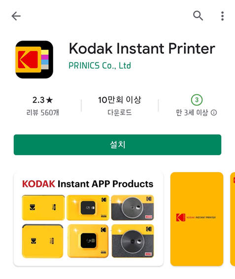Install the app with the 설치 button
This screenshot has width=235, height=279.
[117, 145]
